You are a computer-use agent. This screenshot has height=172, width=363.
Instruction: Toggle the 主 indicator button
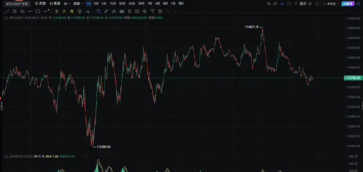click(56, 11)
